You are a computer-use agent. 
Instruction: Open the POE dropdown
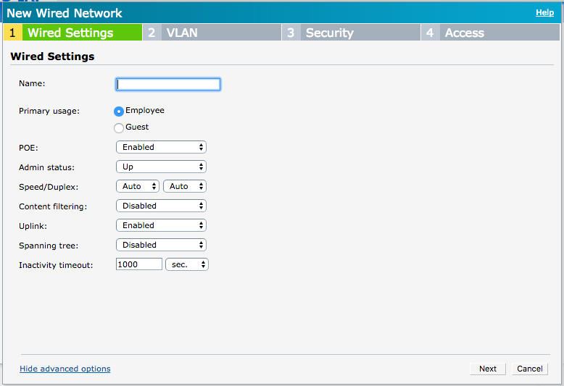[161, 147]
